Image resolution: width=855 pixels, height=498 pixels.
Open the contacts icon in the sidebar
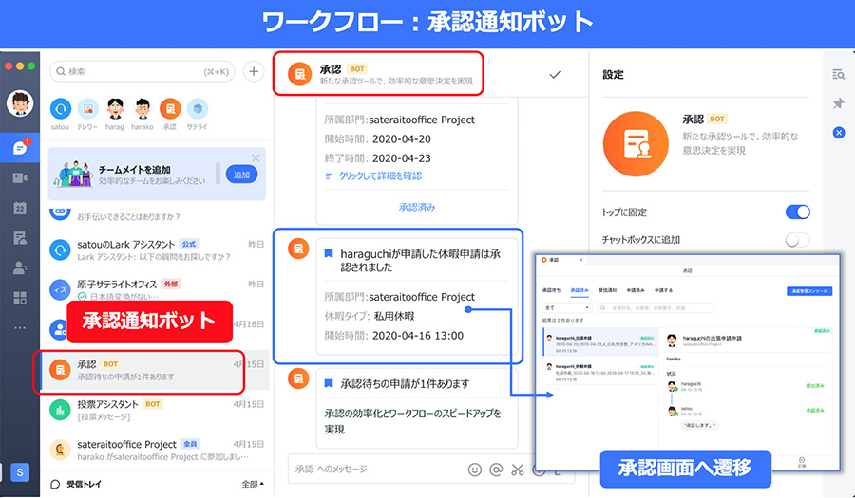[20, 267]
